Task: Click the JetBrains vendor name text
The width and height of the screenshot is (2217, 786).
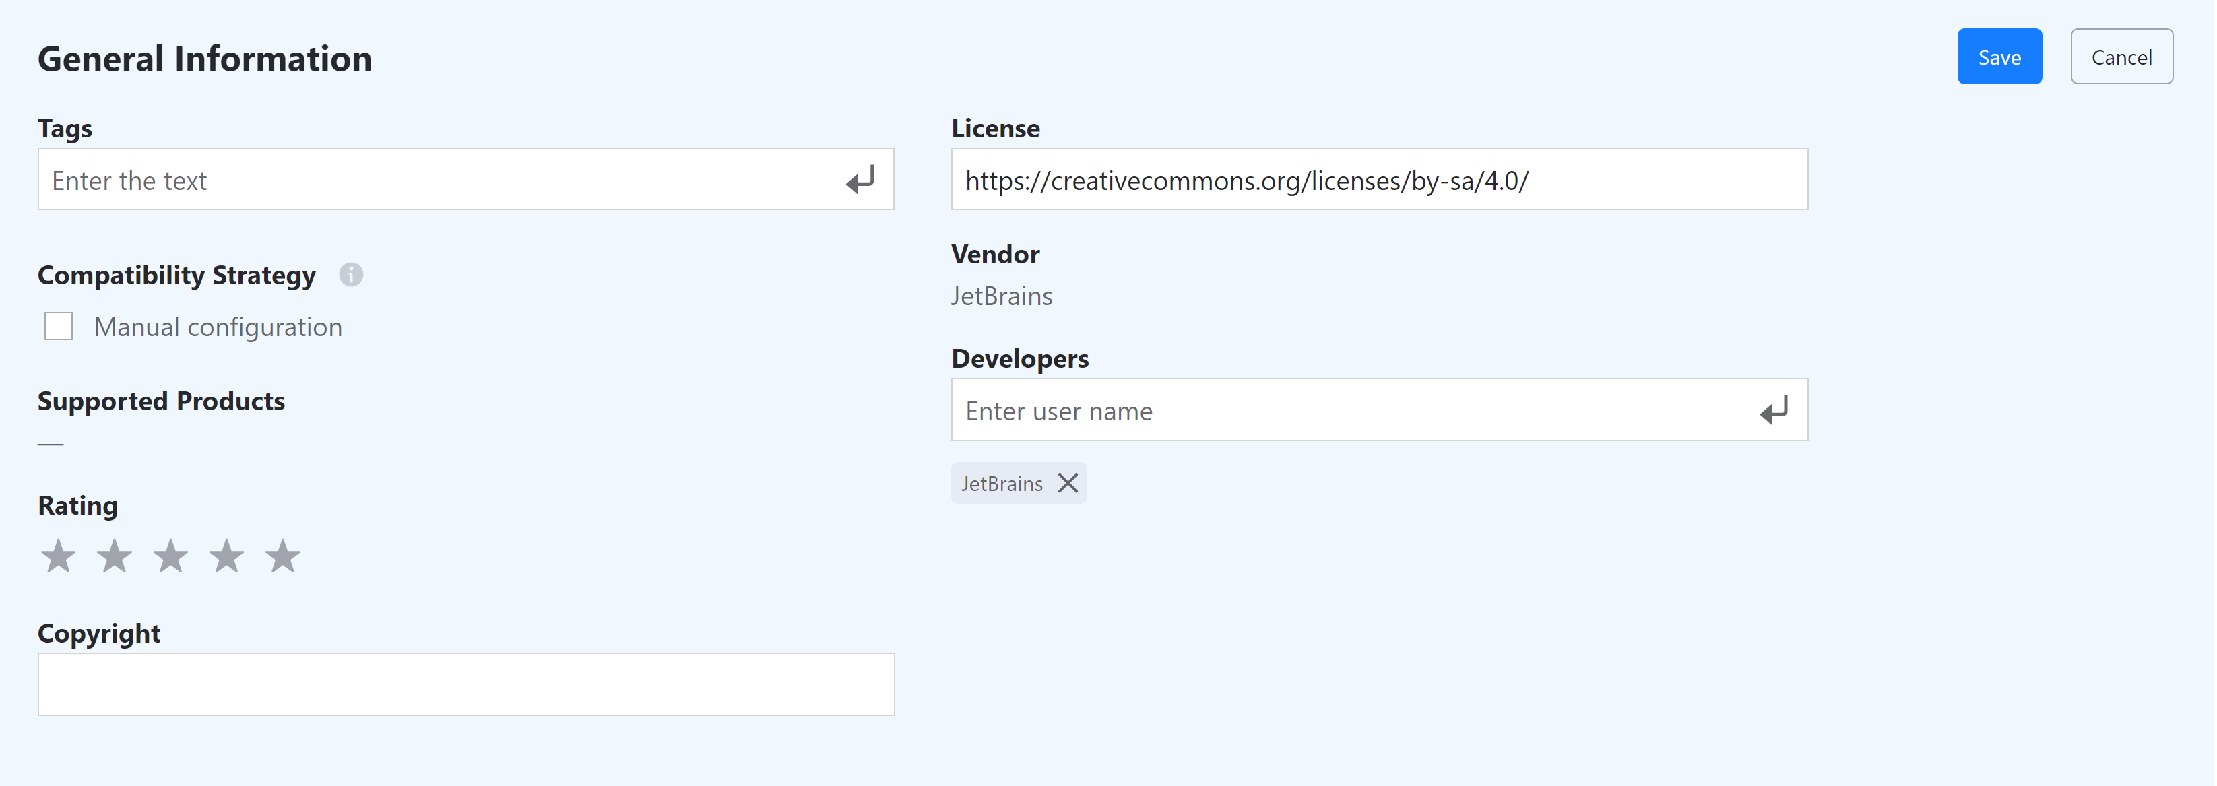Action: pos(1002,296)
